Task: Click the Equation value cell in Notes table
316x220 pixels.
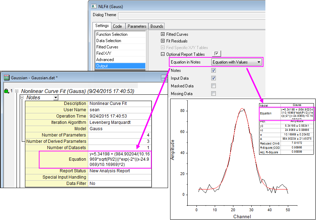Action: pyautogui.click(x=120, y=159)
